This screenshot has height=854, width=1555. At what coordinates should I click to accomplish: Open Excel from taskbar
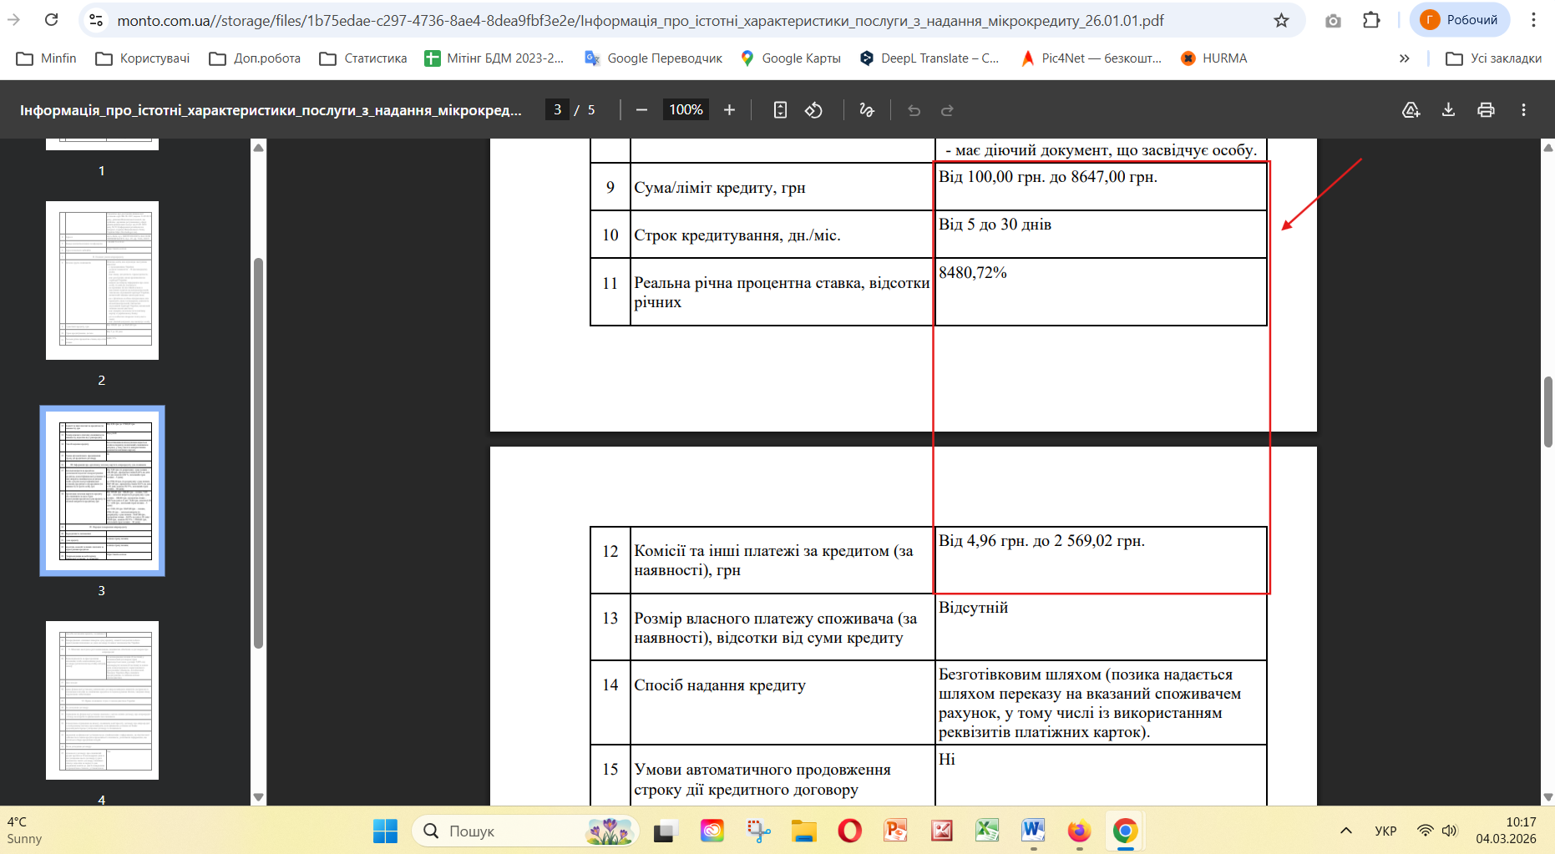[987, 831]
